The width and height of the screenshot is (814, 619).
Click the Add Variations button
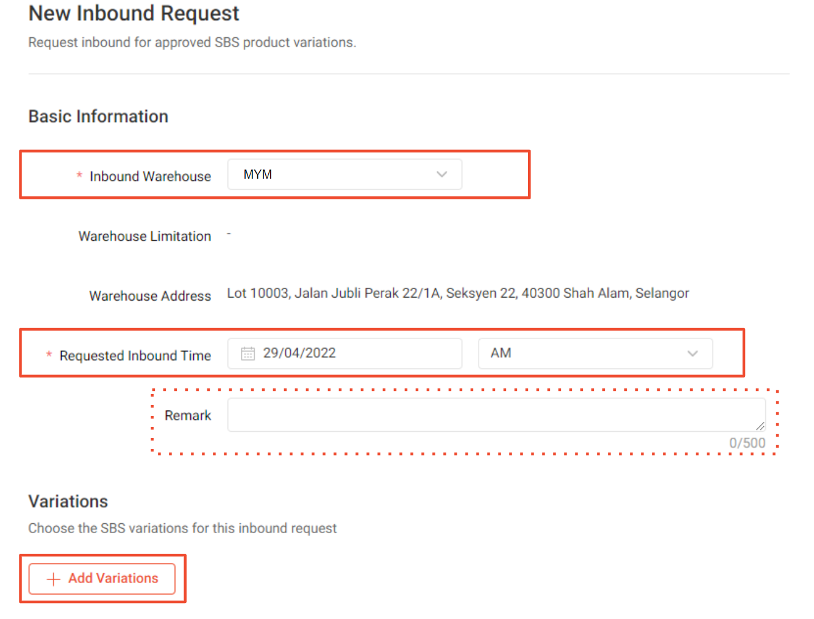(x=102, y=579)
